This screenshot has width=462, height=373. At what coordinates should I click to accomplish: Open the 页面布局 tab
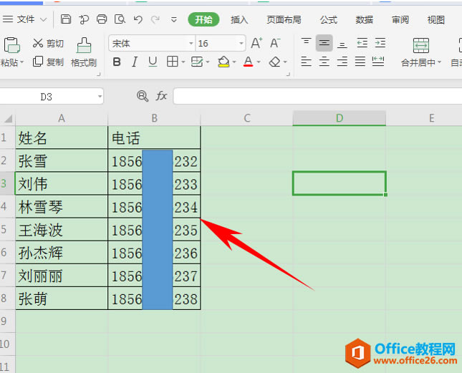284,20
